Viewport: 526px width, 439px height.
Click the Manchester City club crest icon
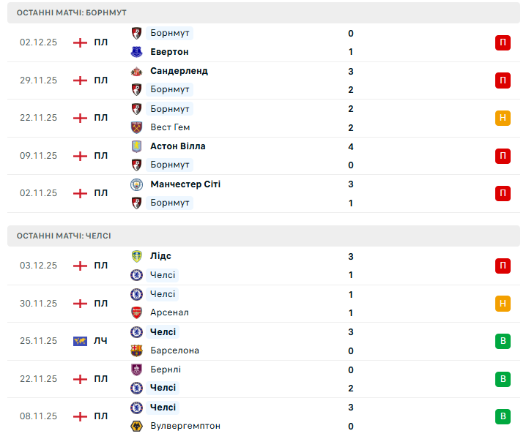pyautogui.click(x=136, y=184)
